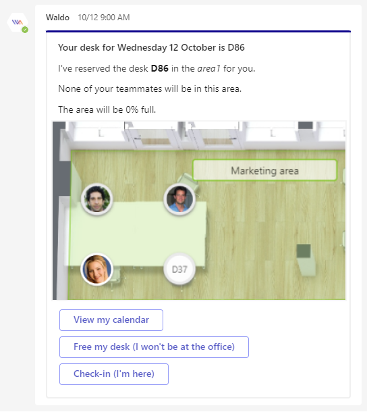Image resolution: width=367 pixels, height=412 pixels.
Task: Click the 0% full area message
Action: point(107,109)
